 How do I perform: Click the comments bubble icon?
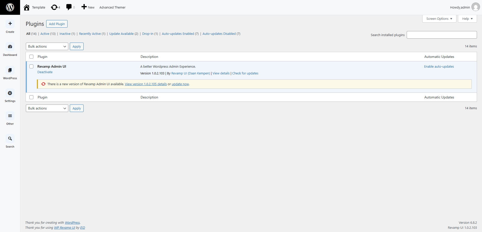(x=69, y=7)
